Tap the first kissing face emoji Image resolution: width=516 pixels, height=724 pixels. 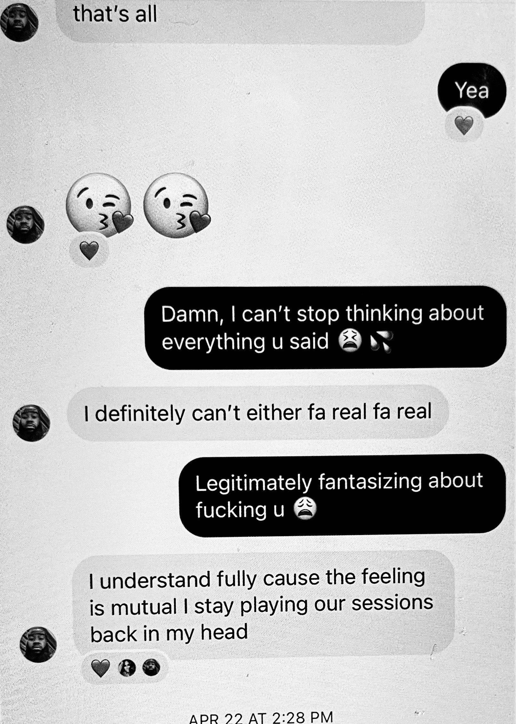point(99,205)
